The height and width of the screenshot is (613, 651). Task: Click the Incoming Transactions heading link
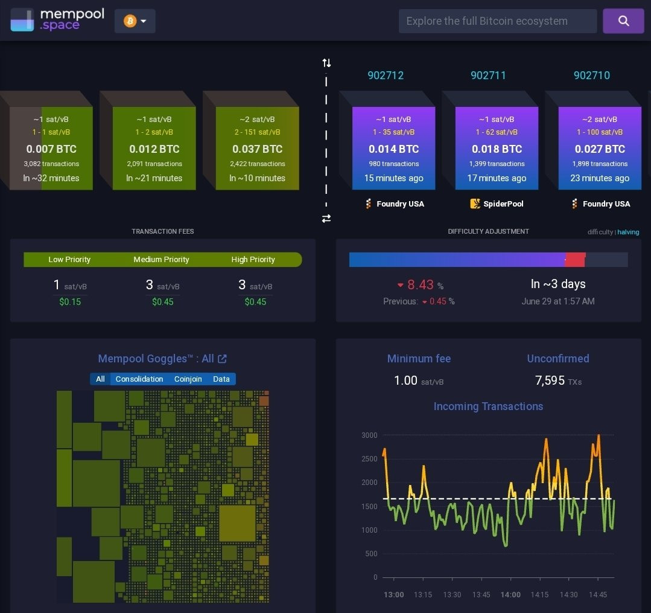pos(488,406)
